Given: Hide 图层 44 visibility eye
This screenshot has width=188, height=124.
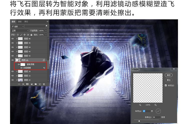Looking at the screenshot, I should [13, 47].
